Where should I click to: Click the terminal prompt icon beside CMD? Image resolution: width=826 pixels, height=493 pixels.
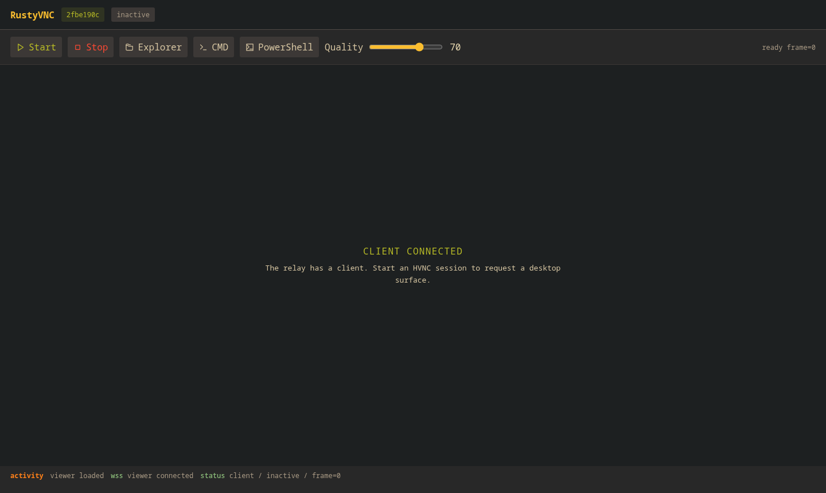point(203,48)
